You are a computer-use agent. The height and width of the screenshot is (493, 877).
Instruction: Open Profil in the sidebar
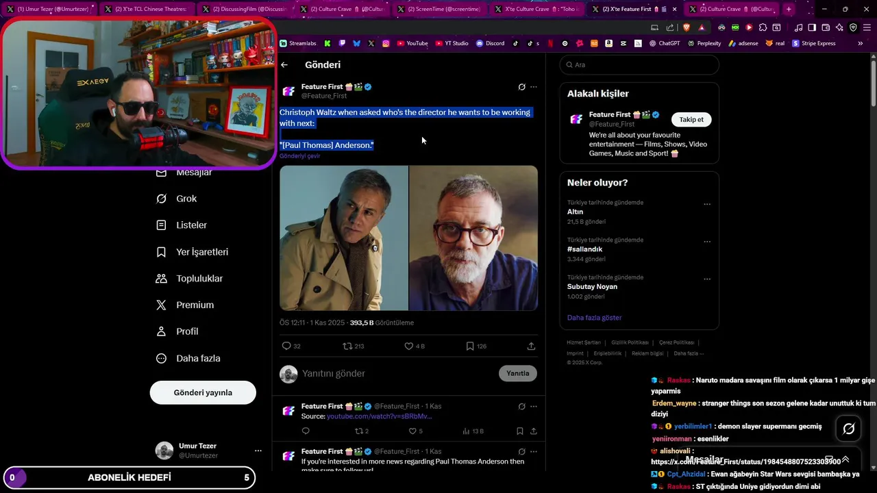pos(177,331)
